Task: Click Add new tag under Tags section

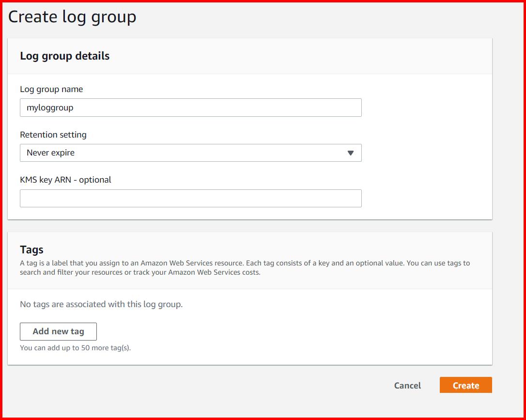Action: tap(58, 331)
